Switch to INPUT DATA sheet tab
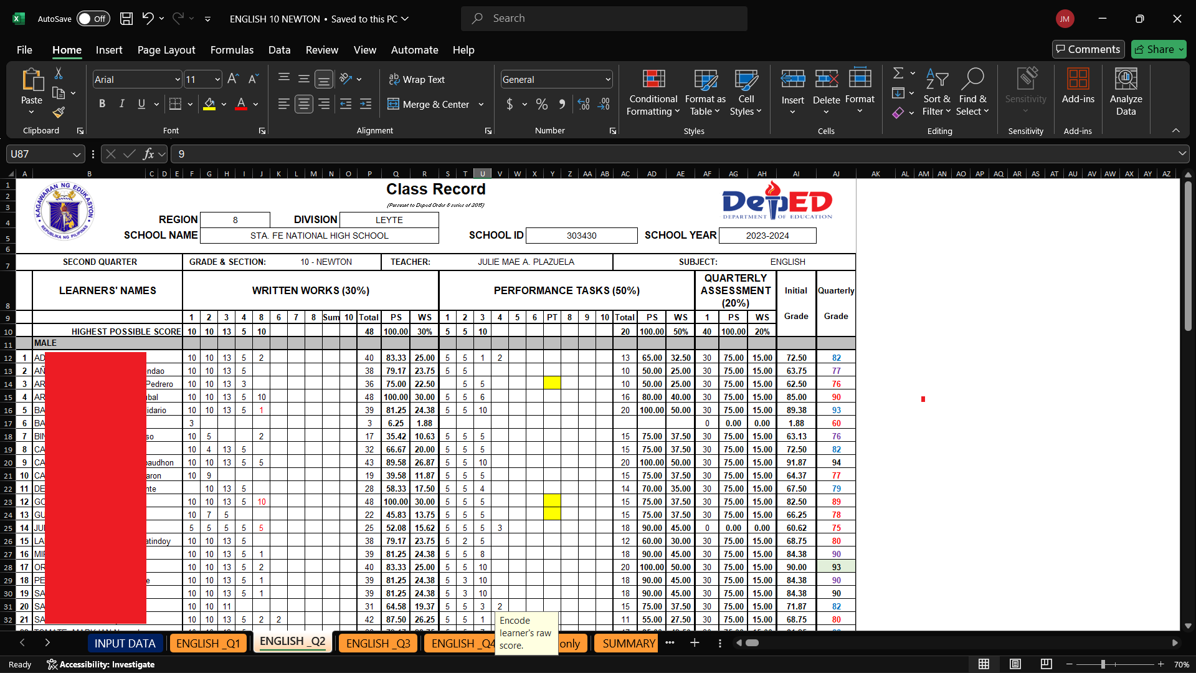 click(125, 643)
